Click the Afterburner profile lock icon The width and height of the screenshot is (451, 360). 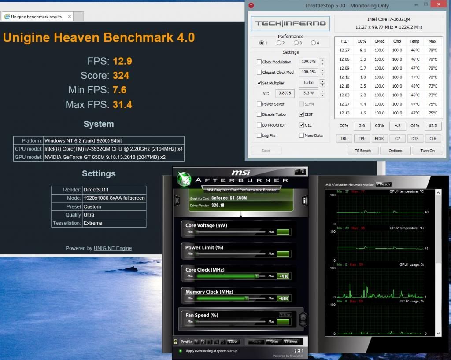tap(175, 342)
